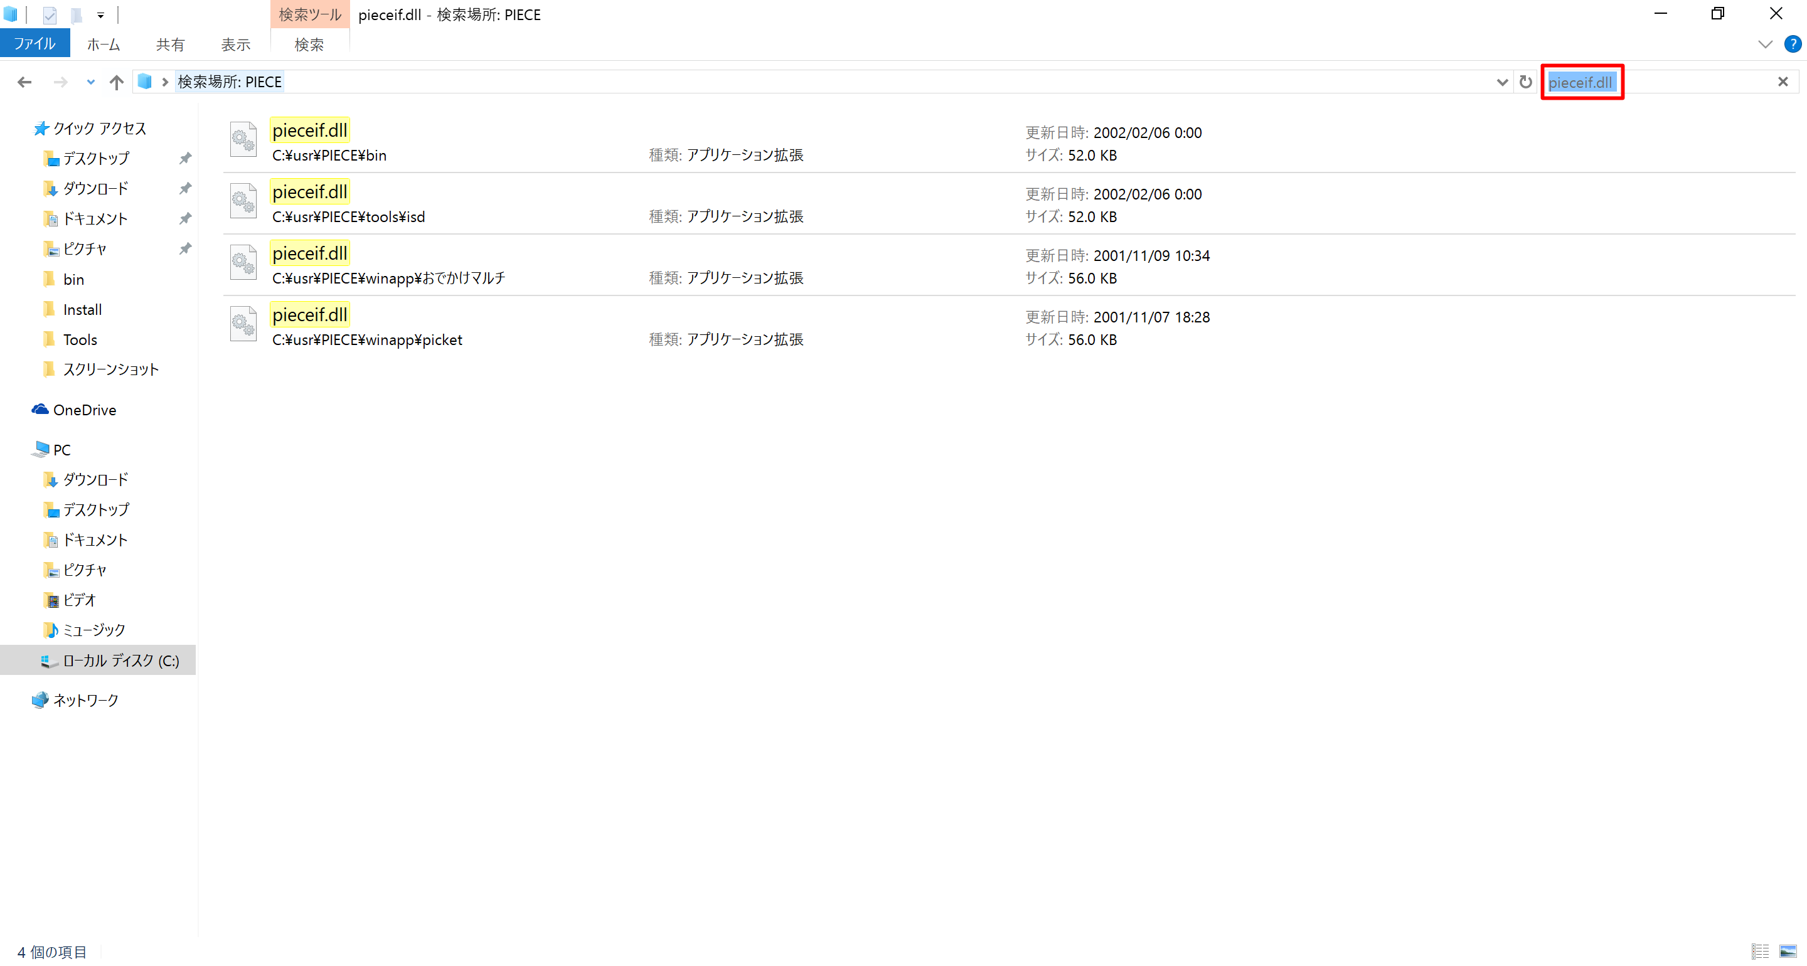The width and height of the screenshot is (1807, 966).
Task: Click the forward navigation arrow
Action: (x=61, y=82)
